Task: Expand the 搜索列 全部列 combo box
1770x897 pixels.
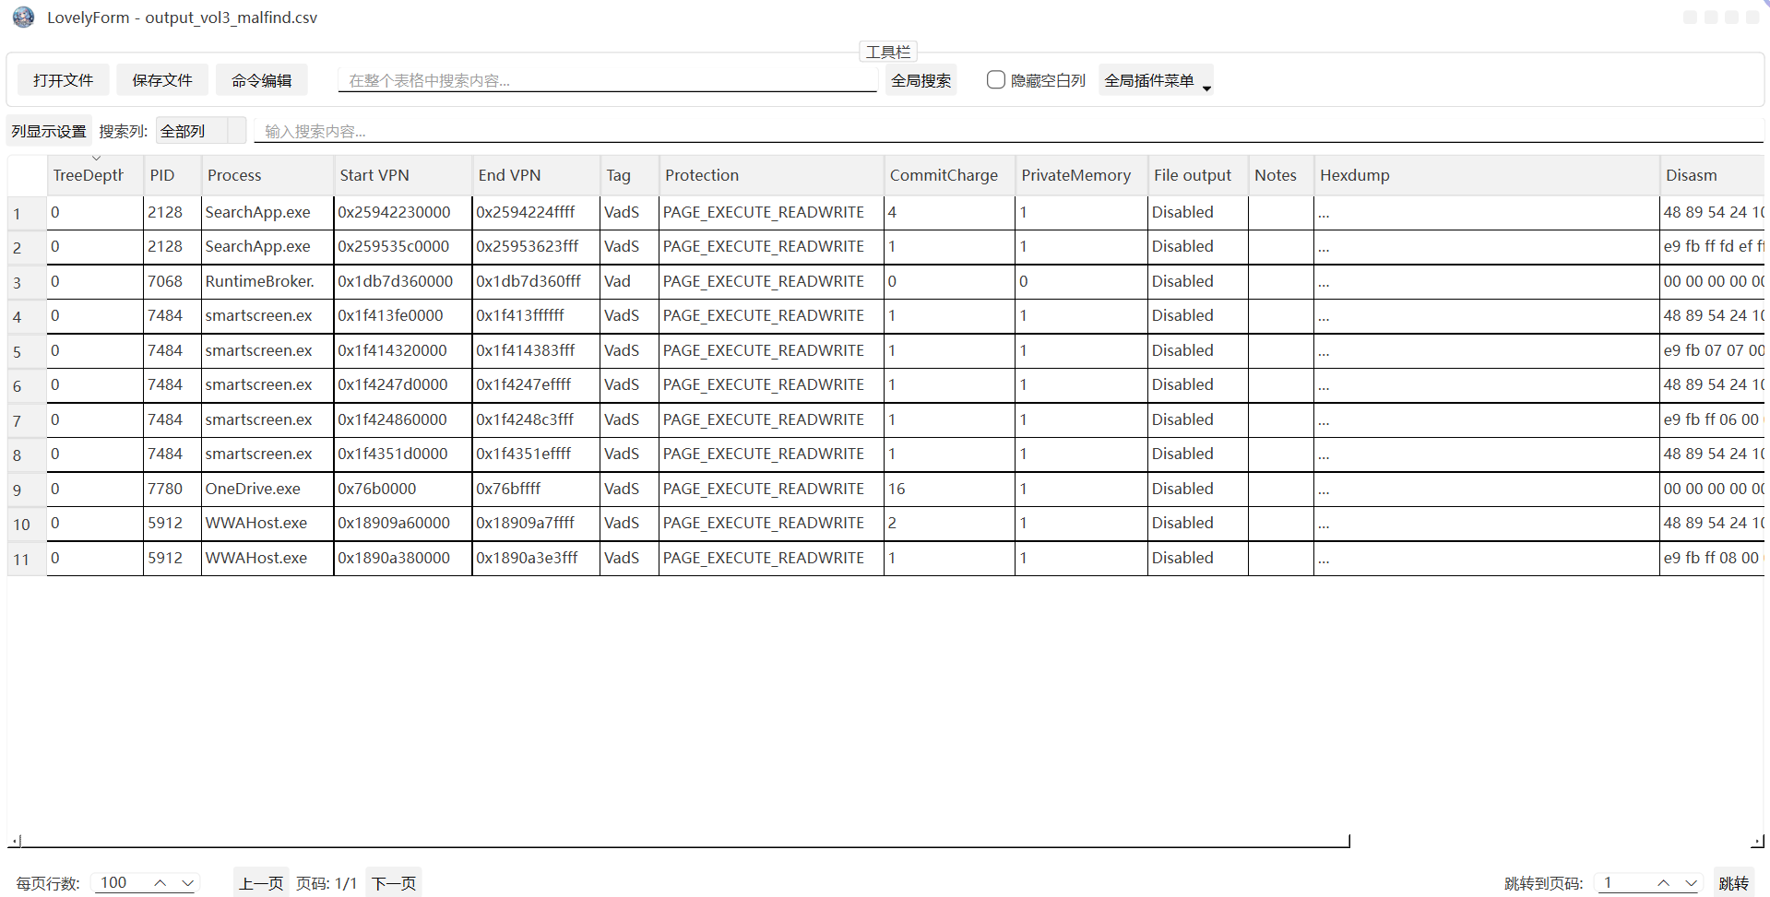Action: tap(201, 131)
